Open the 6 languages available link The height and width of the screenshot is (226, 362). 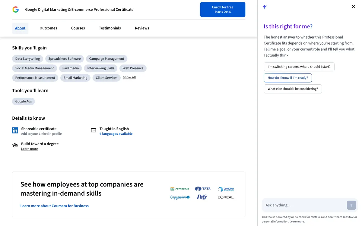coord(116,134)
